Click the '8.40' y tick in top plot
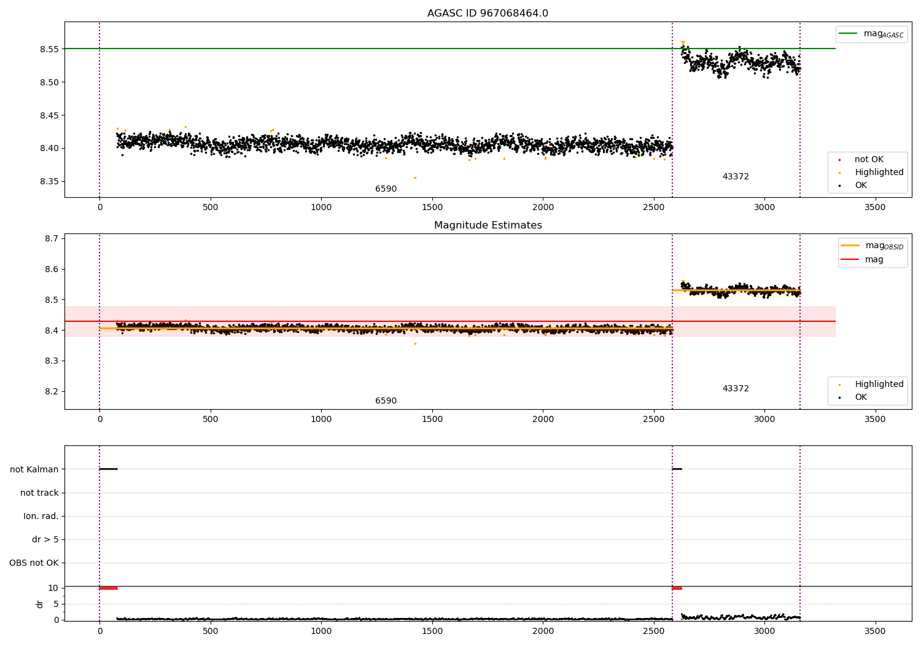Screen dimensions: 921x645 pos(49,149)
